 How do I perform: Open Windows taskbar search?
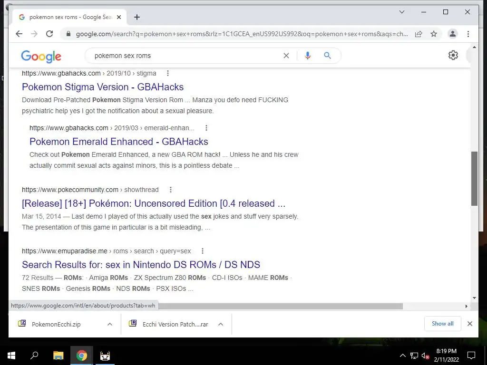34,355
